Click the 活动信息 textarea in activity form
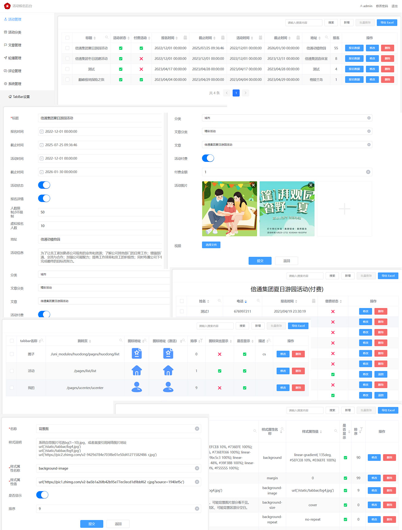Image resolution: width=402 pixels, height=530 pixels. pyautogui.click(x=100, y=257)
